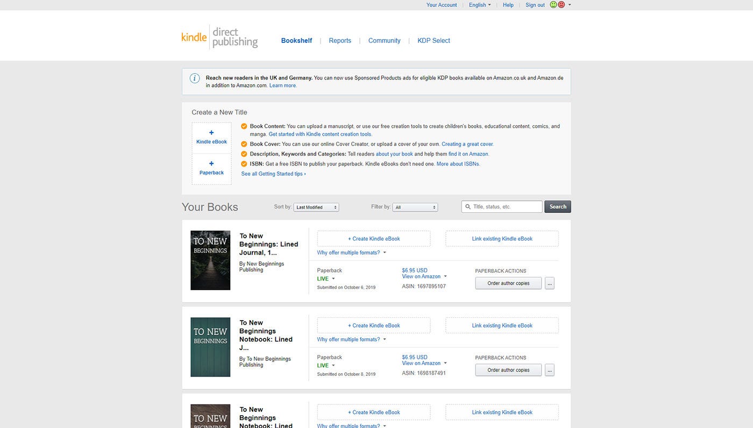Open the Bookshelf tab

pyautogui.click(x=296, y=41)
